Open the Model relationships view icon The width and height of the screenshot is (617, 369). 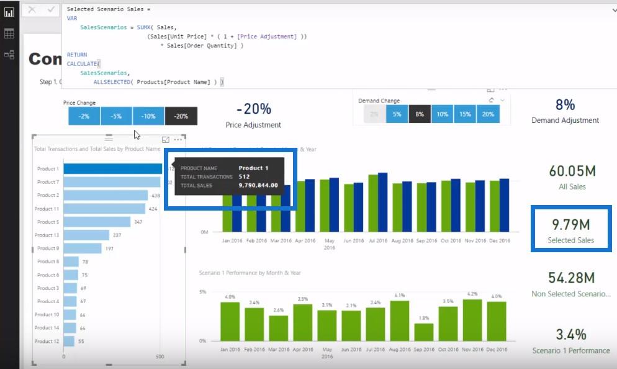point(9,55)
